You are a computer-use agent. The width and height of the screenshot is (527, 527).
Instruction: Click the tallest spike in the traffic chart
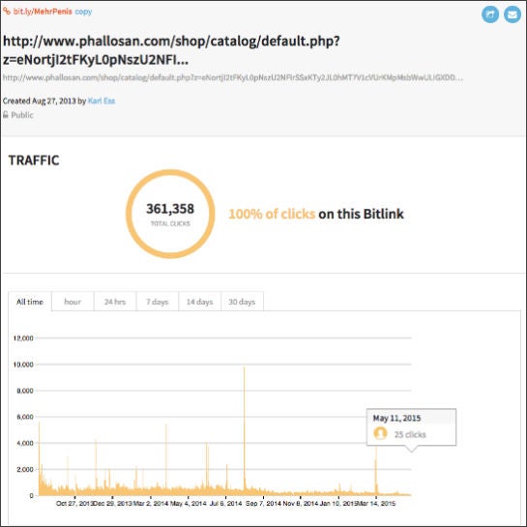pyautogui.click(x=245, y=430)
